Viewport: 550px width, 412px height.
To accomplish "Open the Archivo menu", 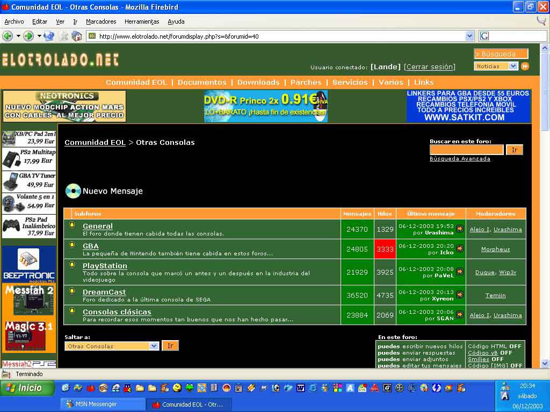I will pyautogui.click(x=14, y=21).
